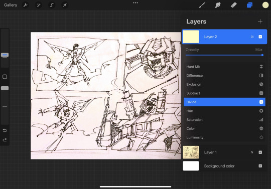Screen dimensions: 271x189
Task: Adjust the brush opacity slider handle
Action: 5,88
